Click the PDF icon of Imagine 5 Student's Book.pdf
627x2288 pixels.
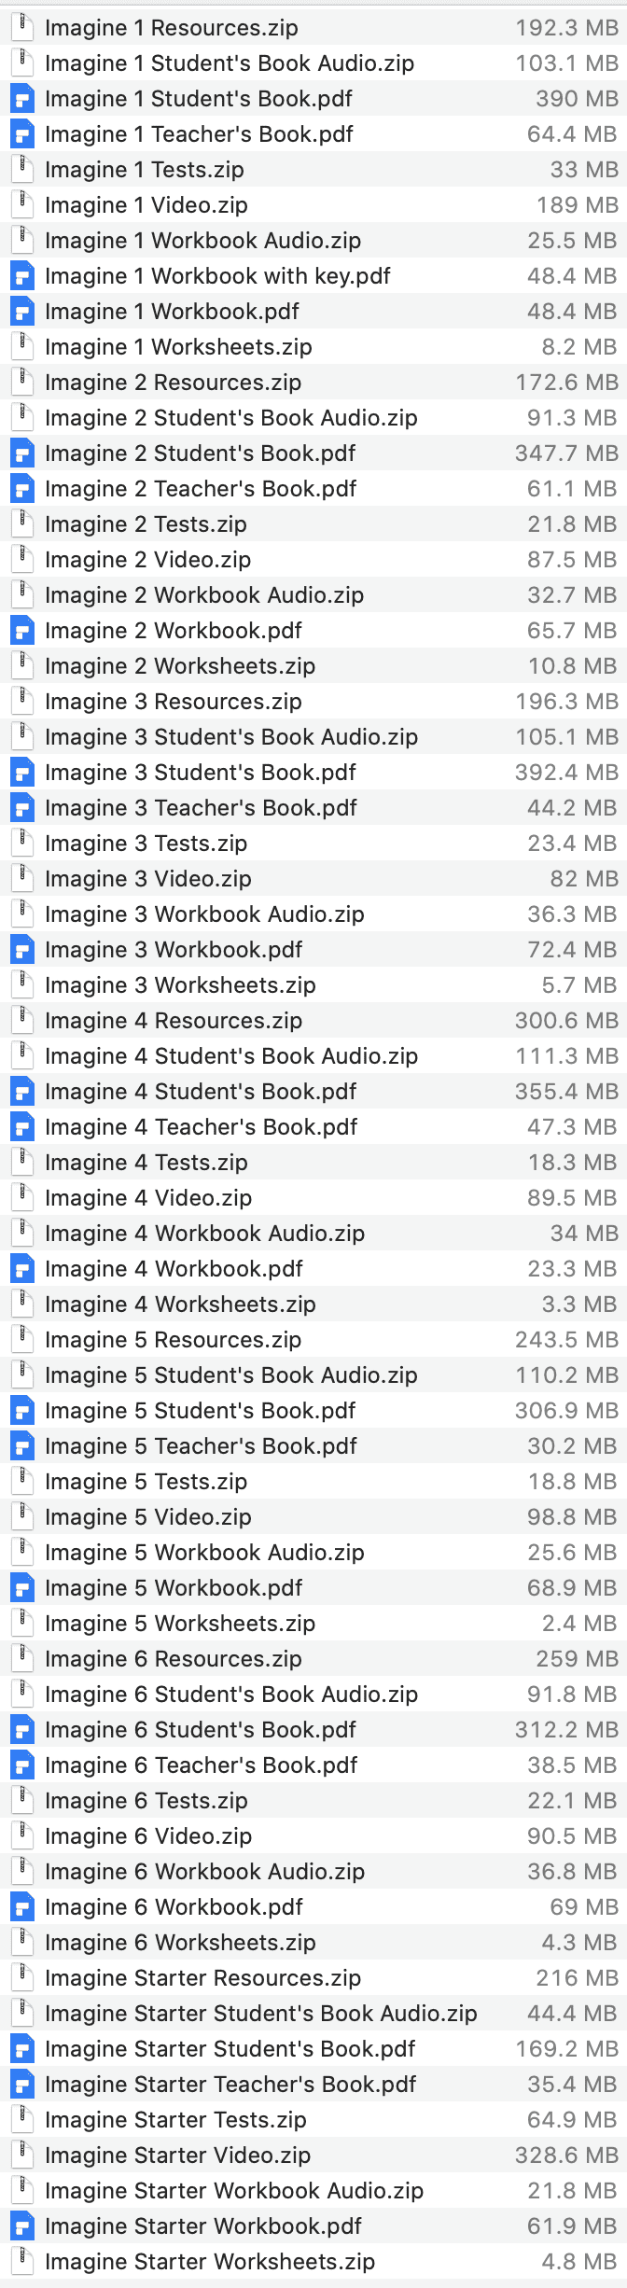coord(21,1411)
